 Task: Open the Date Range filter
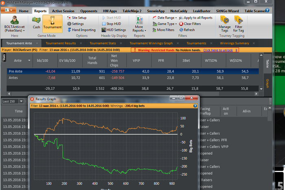pyautogui.click(x=164, y=18)
